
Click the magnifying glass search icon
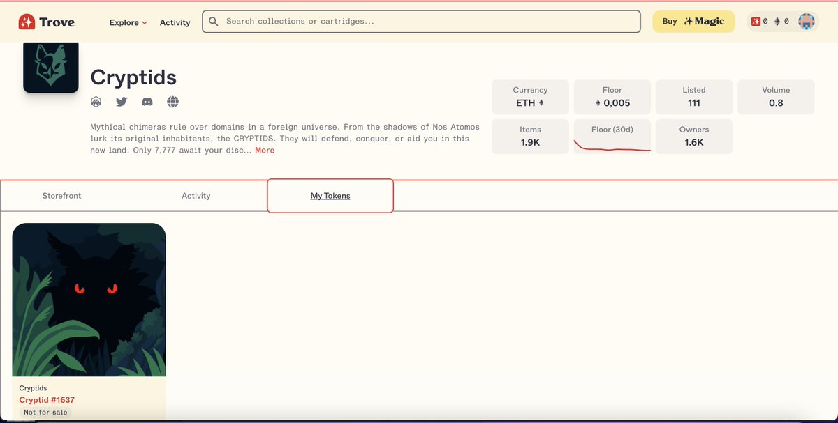pos(214,22)
